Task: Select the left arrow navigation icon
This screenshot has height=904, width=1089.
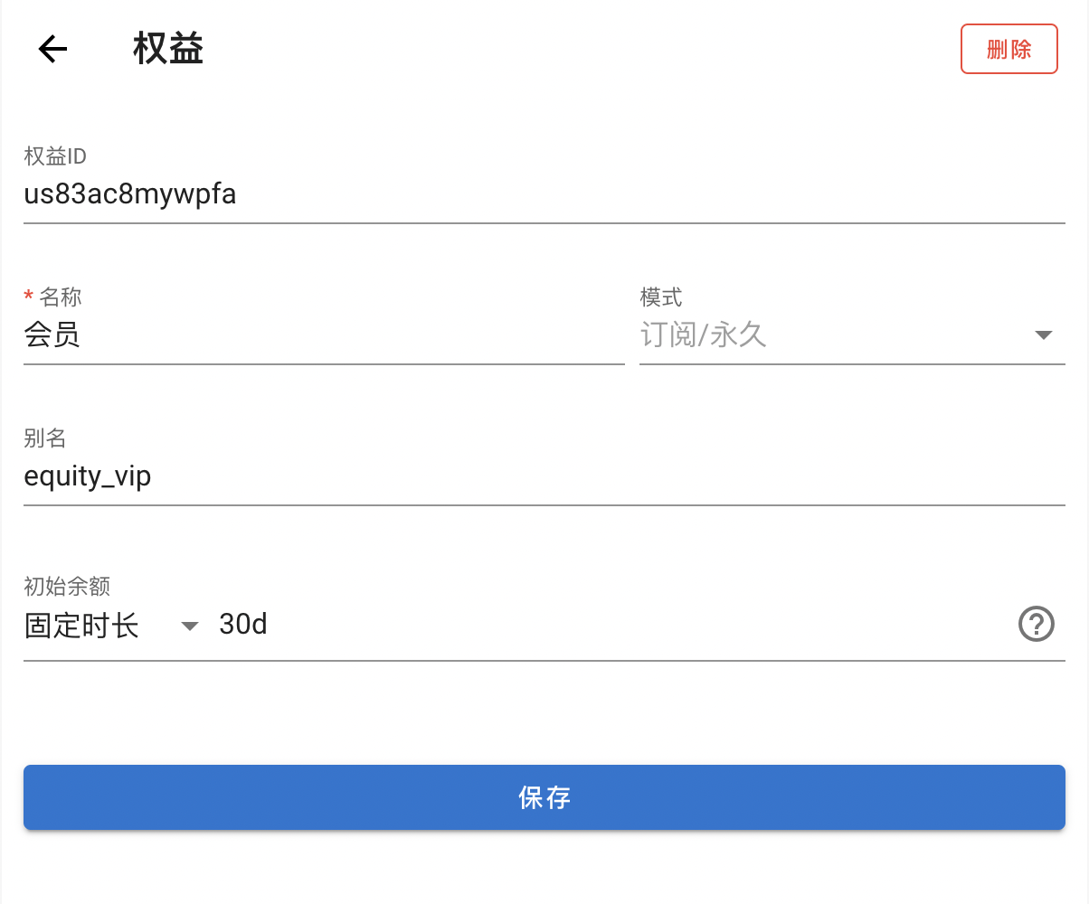Action: click(x=52, y=49)
